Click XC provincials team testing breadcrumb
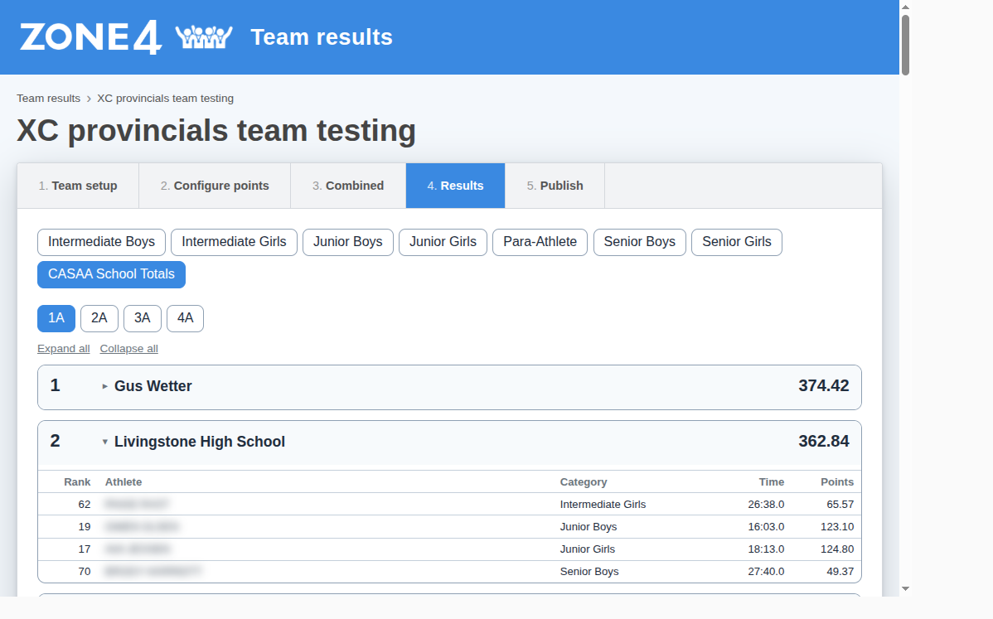Viewport: 993px width, 619px height. point(165,98)
